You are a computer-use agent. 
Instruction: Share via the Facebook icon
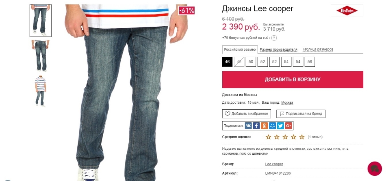(256, 126)
